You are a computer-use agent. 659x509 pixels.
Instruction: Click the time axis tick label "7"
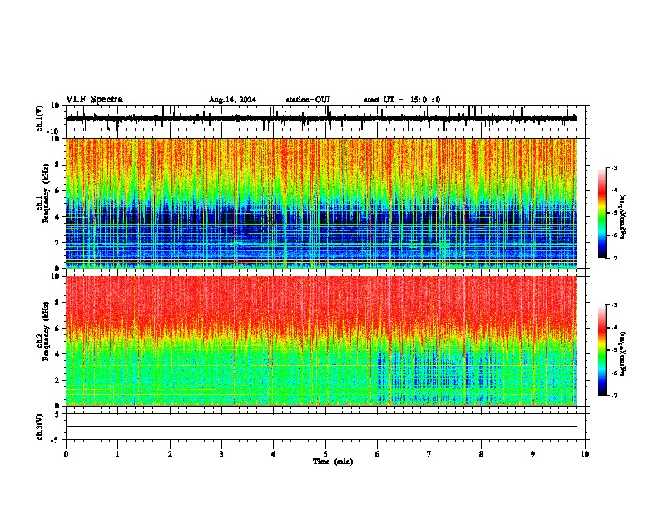coord(429,454)
